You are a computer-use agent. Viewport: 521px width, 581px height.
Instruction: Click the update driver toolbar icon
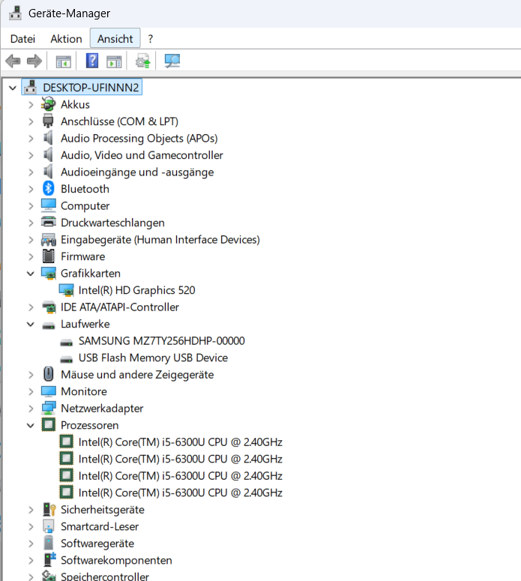click(142, 61)
